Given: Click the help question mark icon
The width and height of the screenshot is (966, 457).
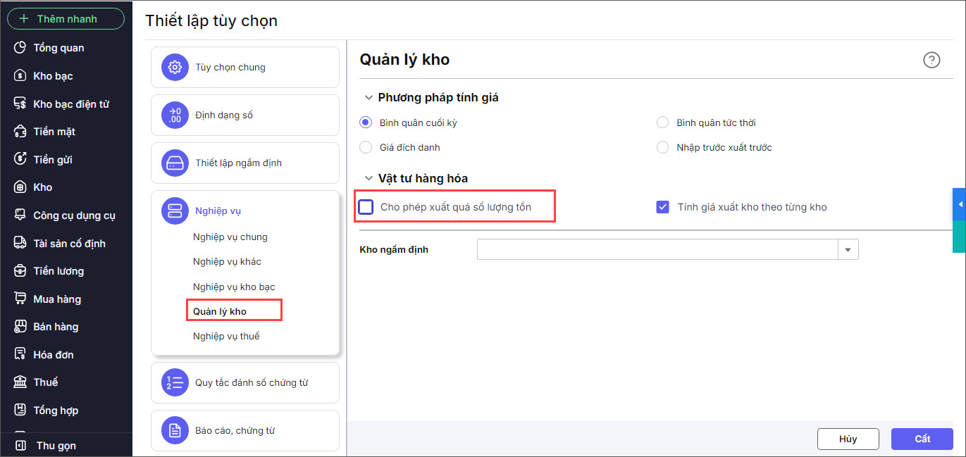Looking at the screenshot, I should (931, 61).
